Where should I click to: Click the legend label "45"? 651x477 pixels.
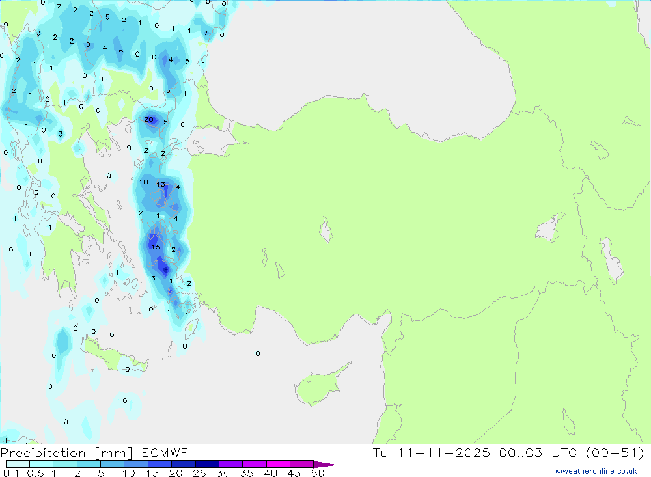tap(294, 473)
